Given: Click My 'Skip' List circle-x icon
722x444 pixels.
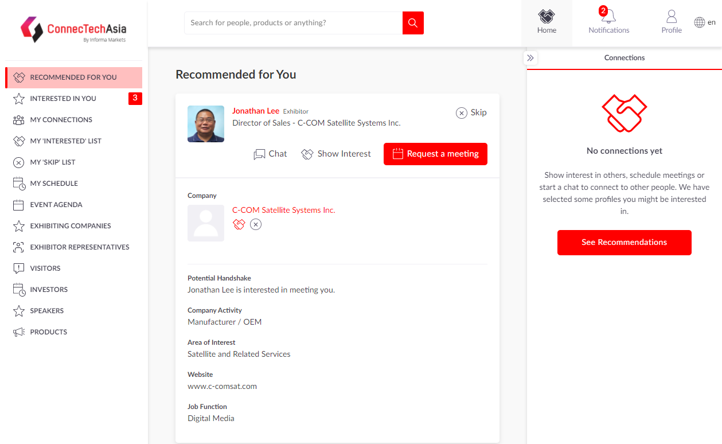Looking at the screenshot, I should (x=19, y=162).
